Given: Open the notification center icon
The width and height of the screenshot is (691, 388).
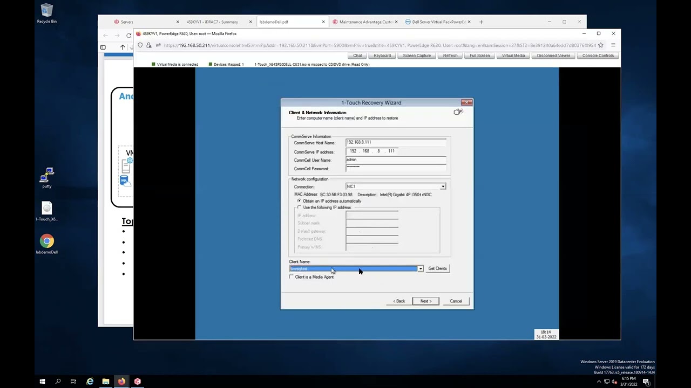Looking at the screenshot, I should pyautogui.click(x=646, y=382).
